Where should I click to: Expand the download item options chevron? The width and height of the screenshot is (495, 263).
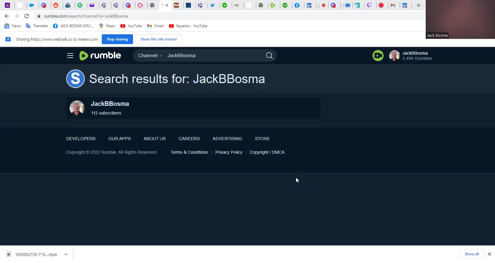(66, 254)
